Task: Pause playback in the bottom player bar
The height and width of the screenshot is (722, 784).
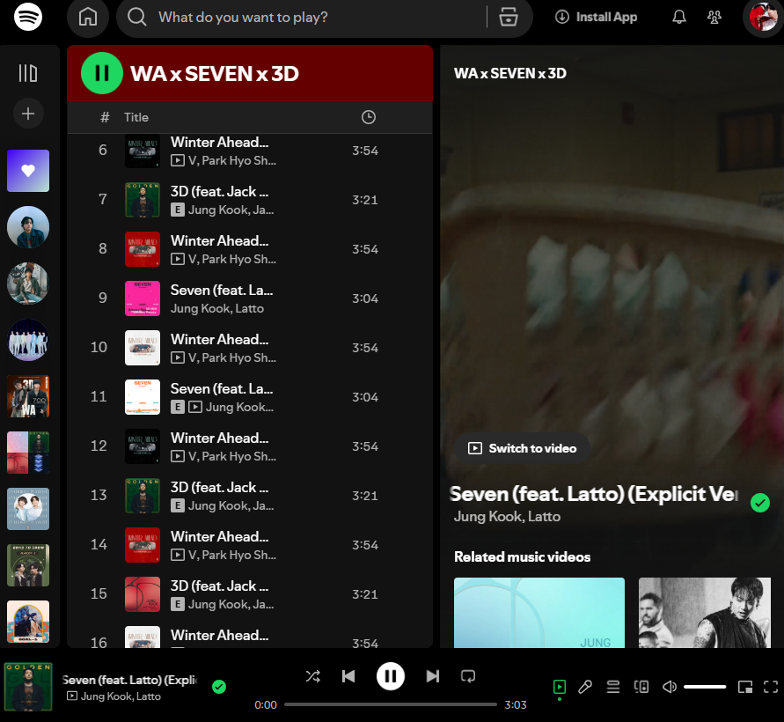Action: pos(391,676)
